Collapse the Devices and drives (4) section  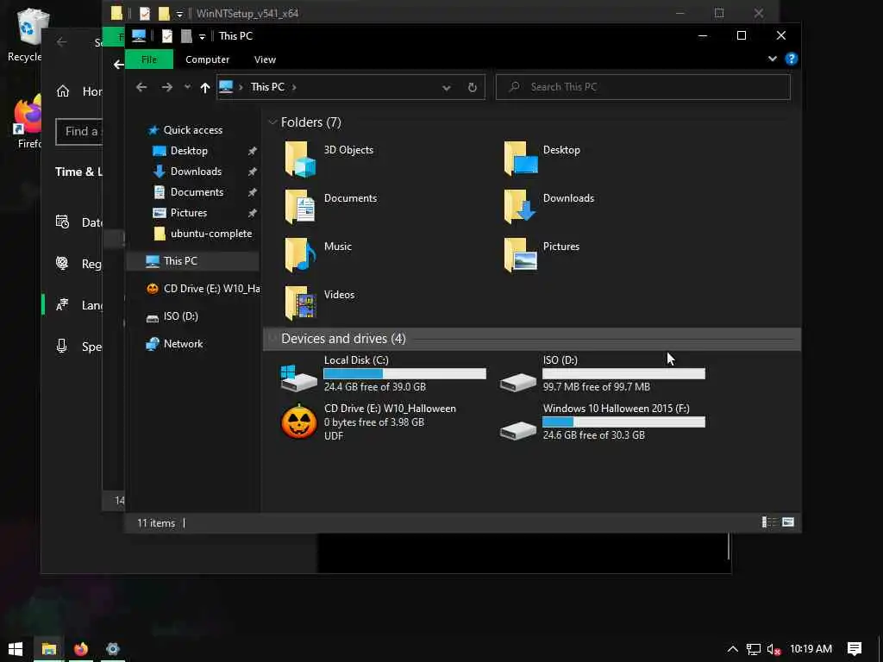(x=272, y=338)
